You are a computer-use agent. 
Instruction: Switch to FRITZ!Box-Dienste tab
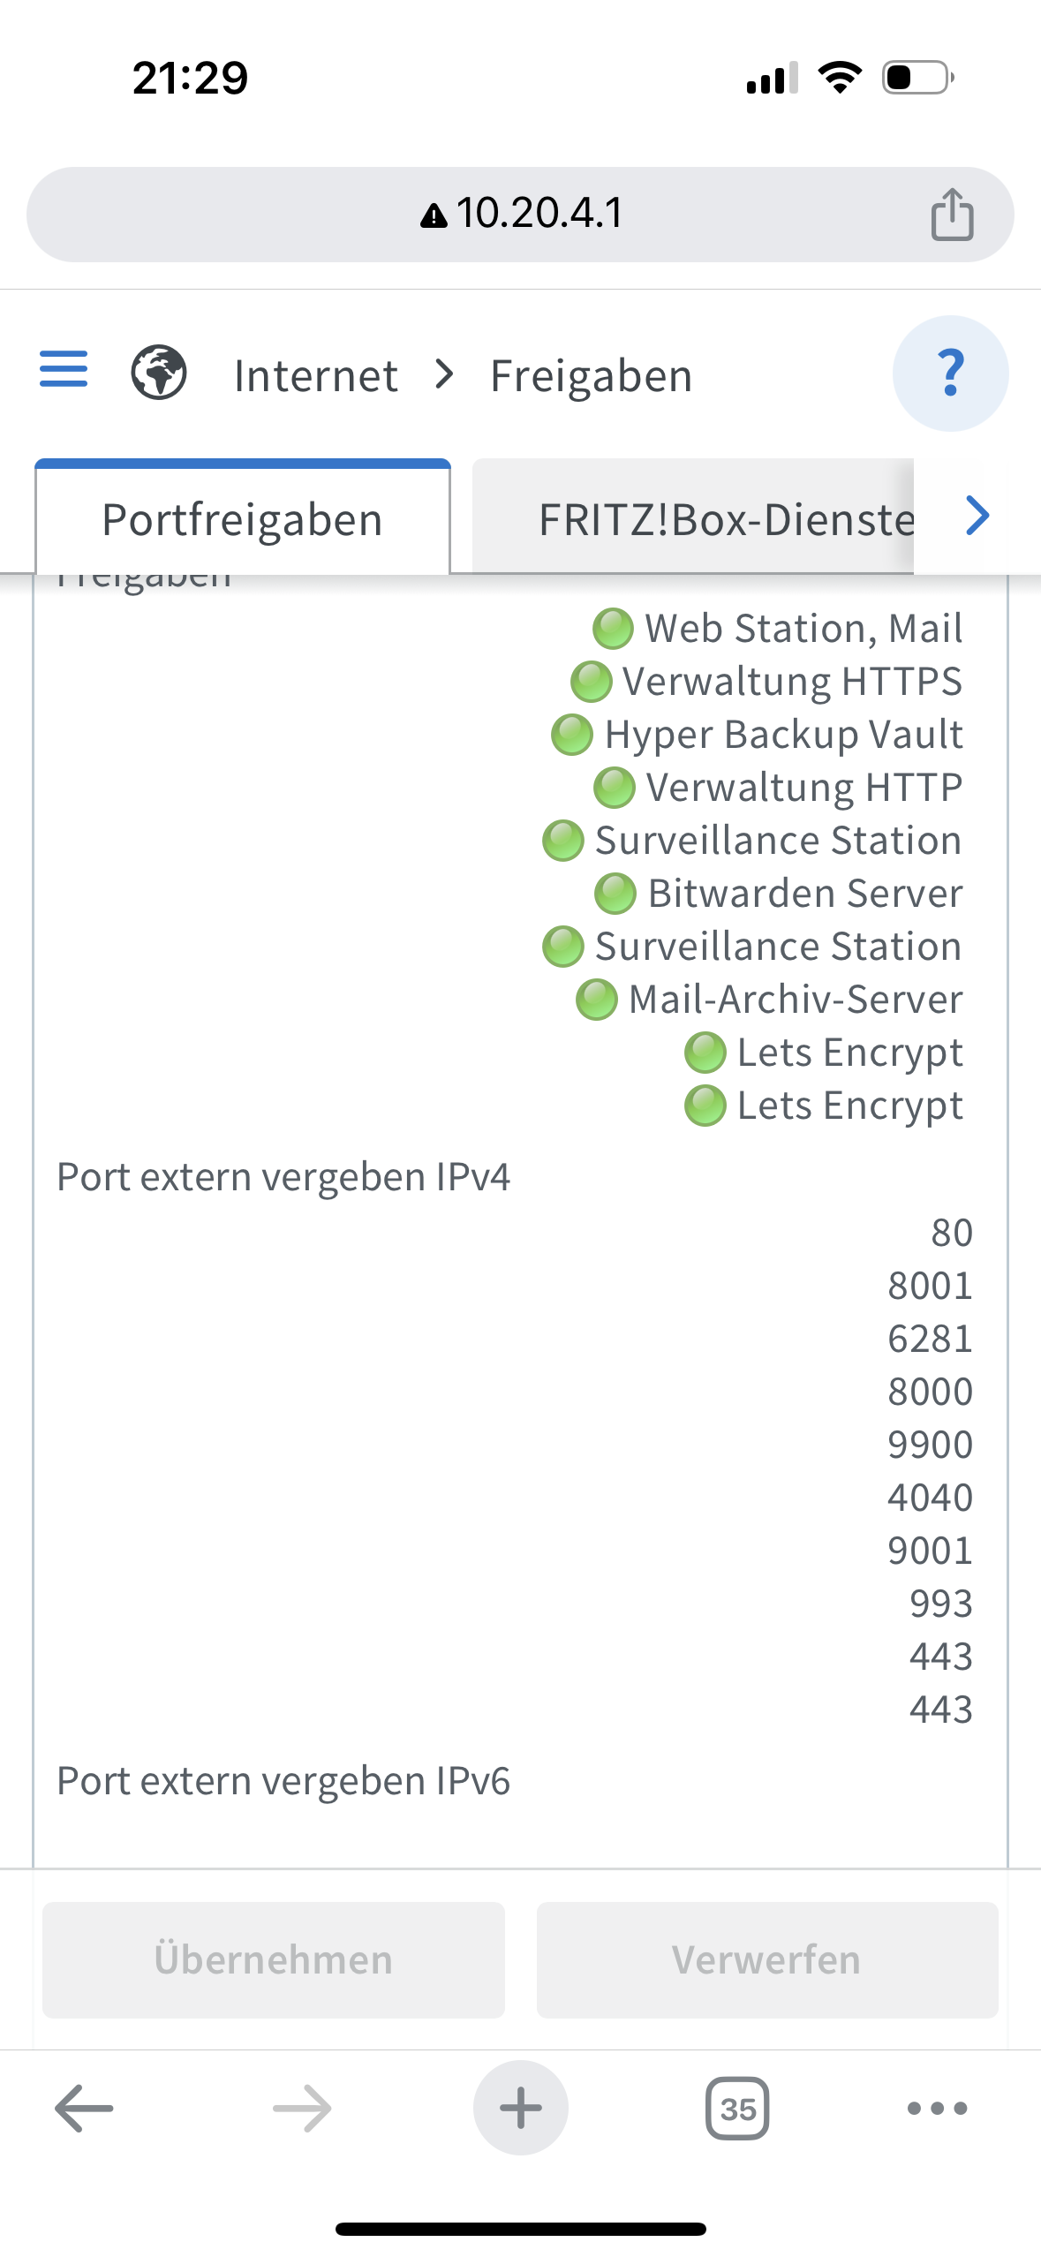726,519
